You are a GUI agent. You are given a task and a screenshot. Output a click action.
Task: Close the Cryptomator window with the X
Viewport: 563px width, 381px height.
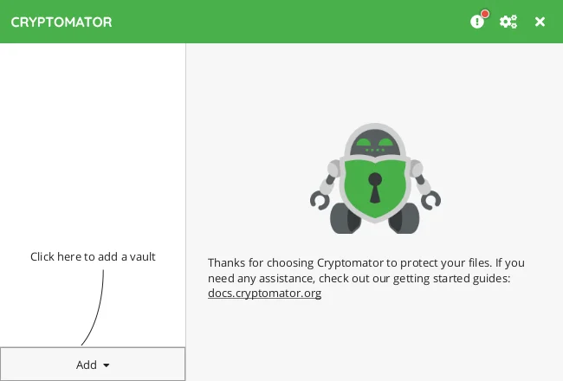(x=540, y=22)
